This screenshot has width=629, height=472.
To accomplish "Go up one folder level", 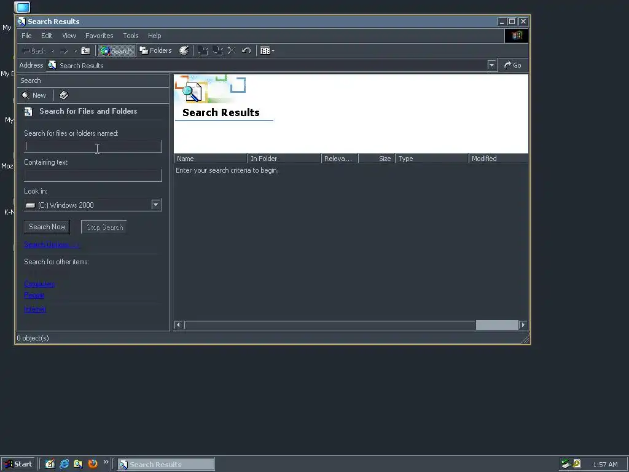I will (85, 50).
